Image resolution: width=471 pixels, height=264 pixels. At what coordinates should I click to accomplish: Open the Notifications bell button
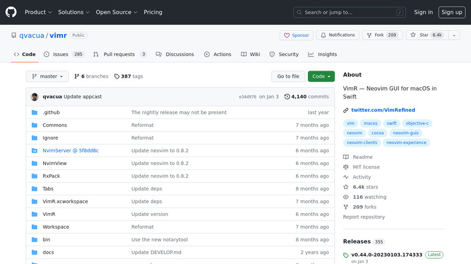(338, 35)
